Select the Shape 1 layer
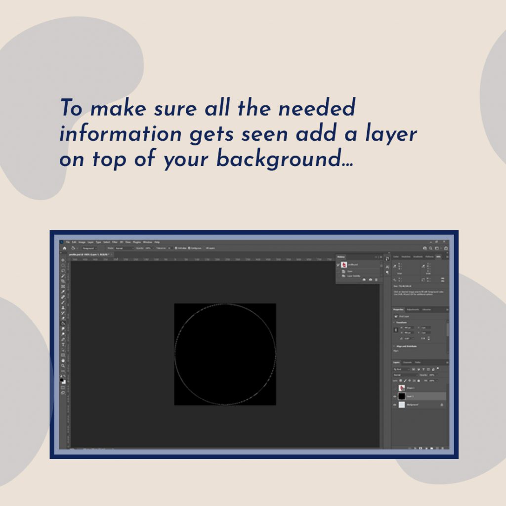 pos(419,388)
